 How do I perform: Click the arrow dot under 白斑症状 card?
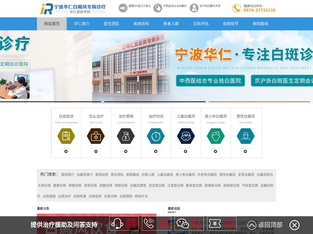[66, 151]
